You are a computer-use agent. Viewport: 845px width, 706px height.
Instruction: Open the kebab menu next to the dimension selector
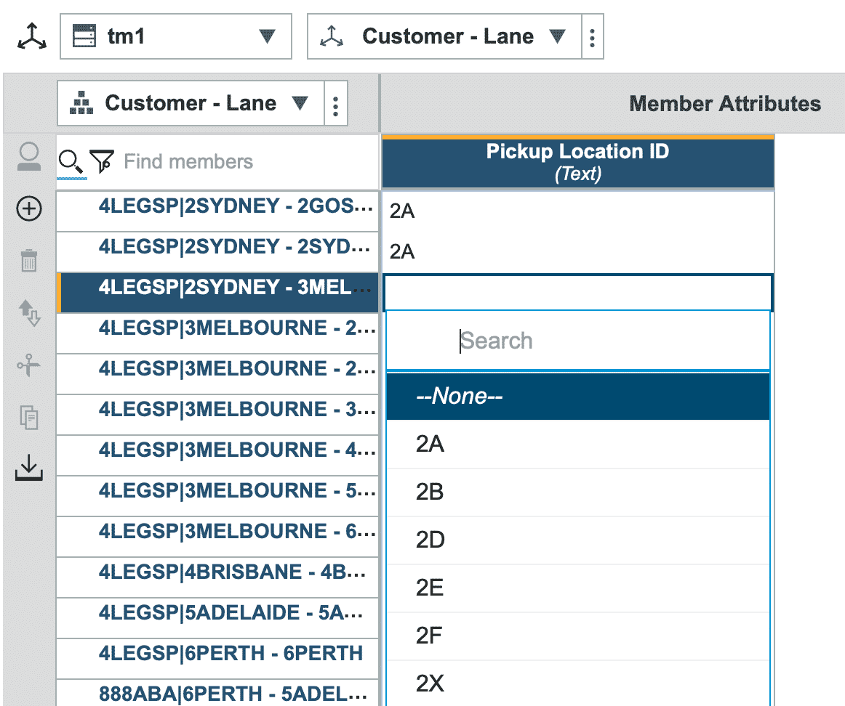click(x=593, y=36)
